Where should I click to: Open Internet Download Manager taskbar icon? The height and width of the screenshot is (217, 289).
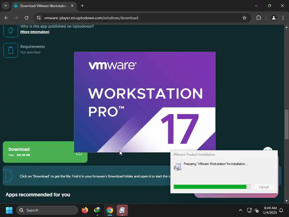(97, 210)
